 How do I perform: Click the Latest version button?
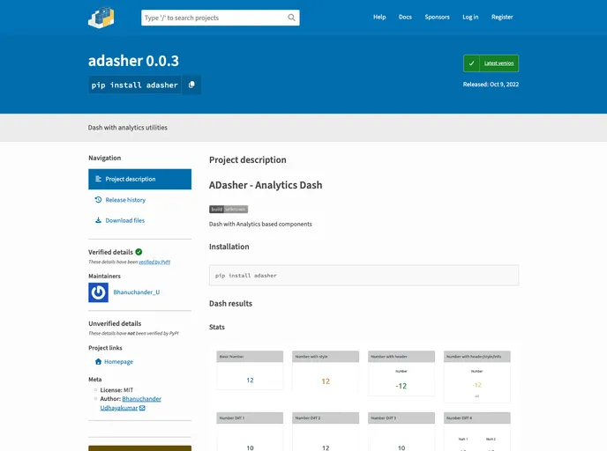click(491, 63)
